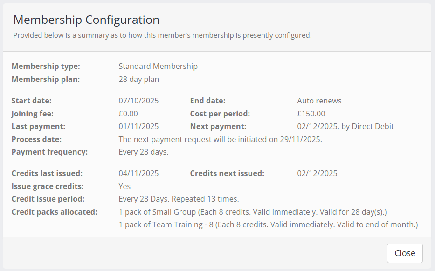Click the process date payment request sentence

(x=220, y=139)
